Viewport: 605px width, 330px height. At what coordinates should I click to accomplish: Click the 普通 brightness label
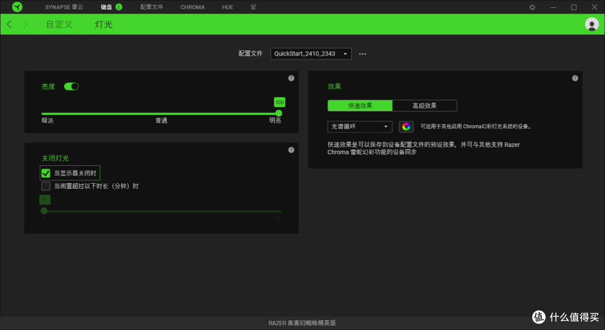pos(161,120)
